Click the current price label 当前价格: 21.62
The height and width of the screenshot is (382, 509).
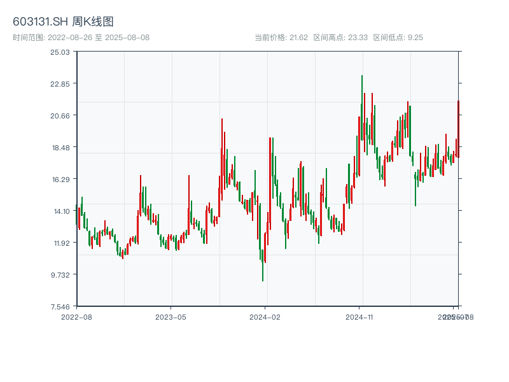tap(281, 38)
